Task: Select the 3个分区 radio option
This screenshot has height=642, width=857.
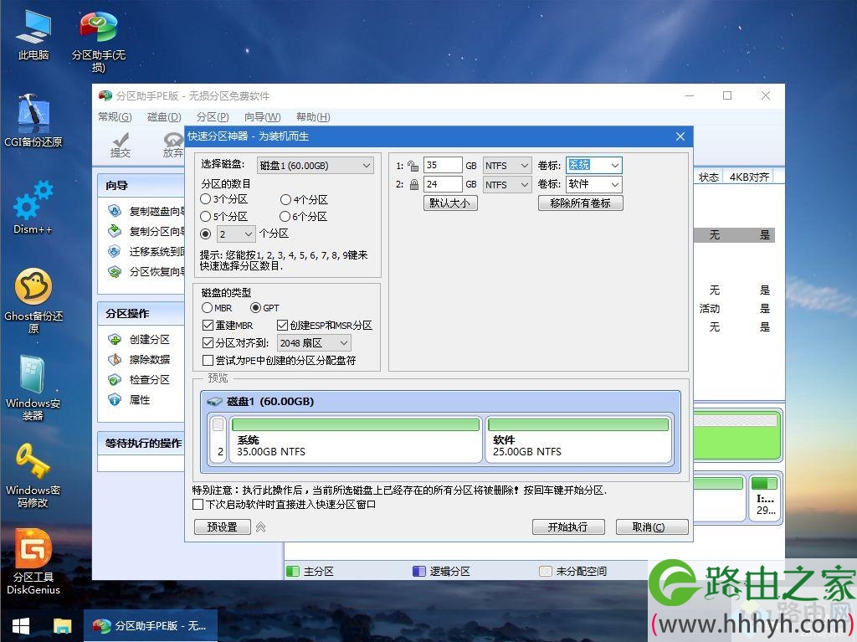Action: (x=206, y=199)
